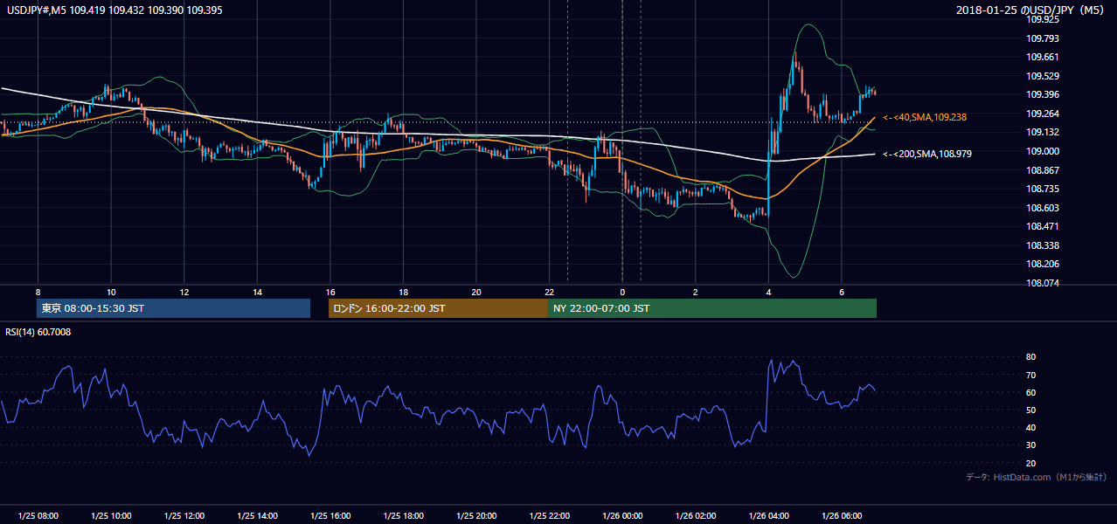Screen dimensions: 1117x524
Task: Click price axis value 109.000
Action: click(x=1042, y=151)
